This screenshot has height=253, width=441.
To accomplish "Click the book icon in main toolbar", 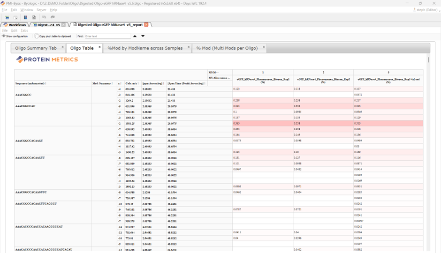I will 25,17.
